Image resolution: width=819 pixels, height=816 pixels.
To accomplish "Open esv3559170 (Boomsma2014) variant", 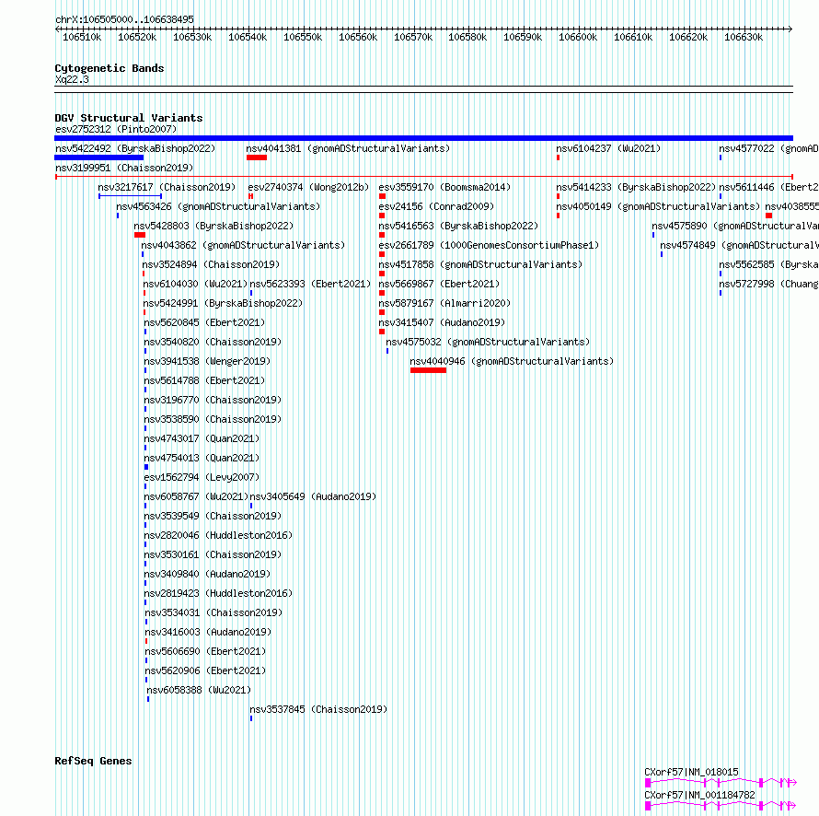I will (444, 187).
